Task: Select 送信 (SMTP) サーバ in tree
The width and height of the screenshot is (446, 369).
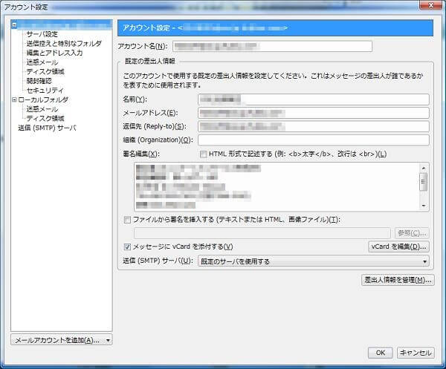Action: 48,128
